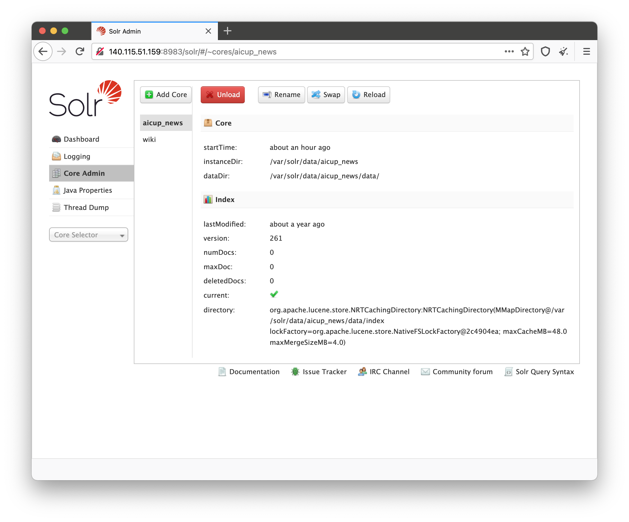Open the Firefox hamburger menu

point(586,51)
